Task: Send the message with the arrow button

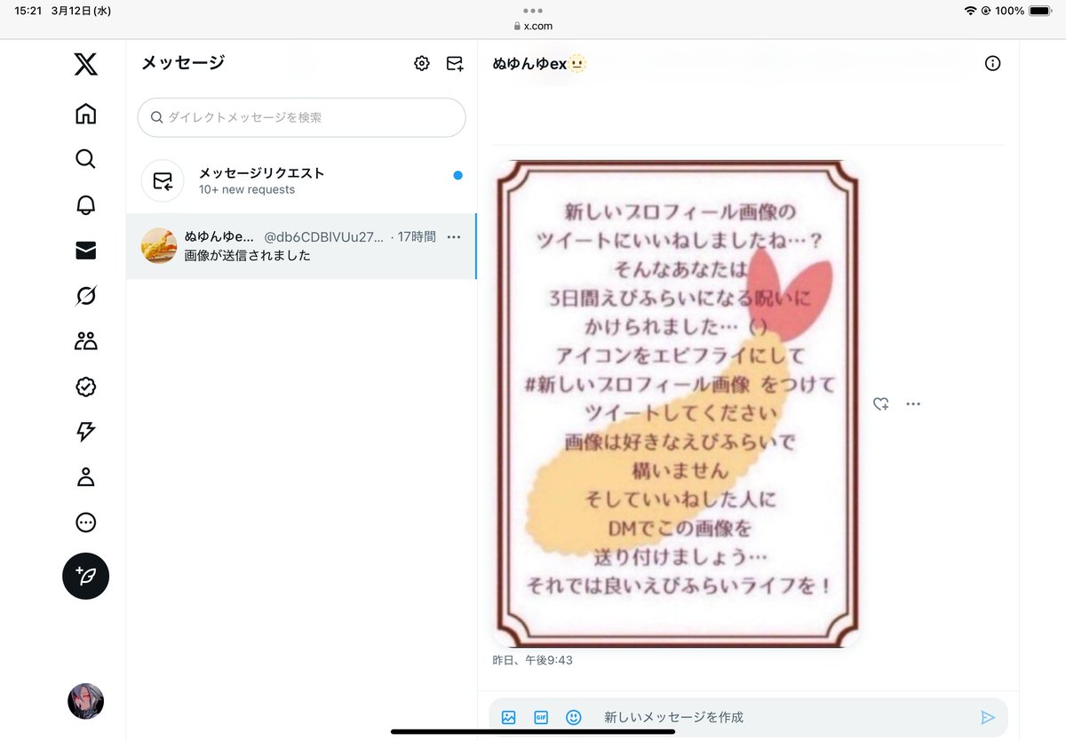Action: click(988, 716)
